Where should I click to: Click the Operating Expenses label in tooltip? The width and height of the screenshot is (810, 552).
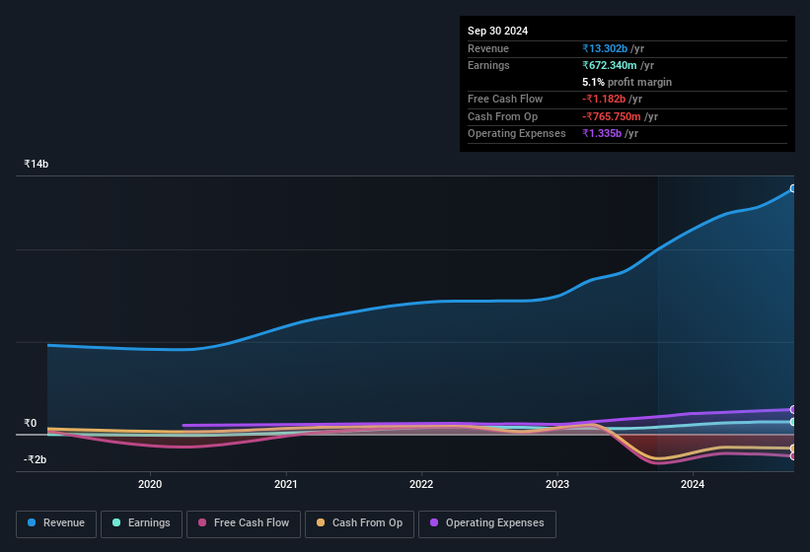click(x=517, y=134)
